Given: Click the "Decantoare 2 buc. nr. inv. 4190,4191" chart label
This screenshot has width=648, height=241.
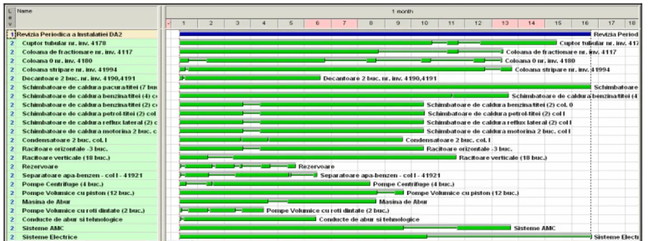Looking at the screenshot, I should pos(380,78).
